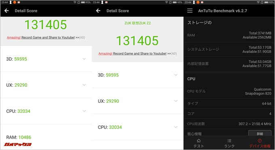Tap mail notification icon in middle status bar
The height and width of the screenshot is (150, 275).
pyautogui.click(x=106, y=2)
